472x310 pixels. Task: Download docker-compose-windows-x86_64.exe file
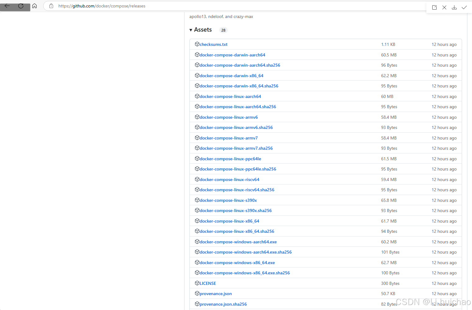coord(237,263)
